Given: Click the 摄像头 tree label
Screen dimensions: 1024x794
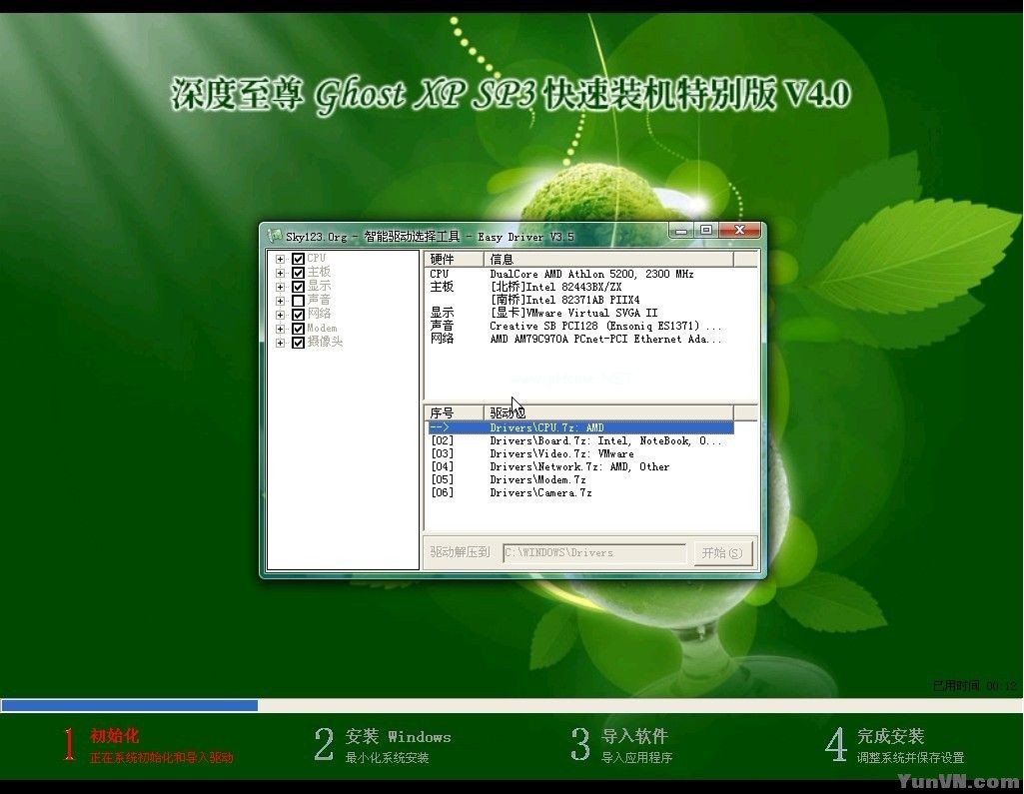Looking at the screenshot, I should pos(325,343).
